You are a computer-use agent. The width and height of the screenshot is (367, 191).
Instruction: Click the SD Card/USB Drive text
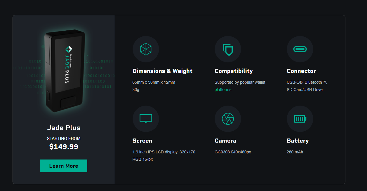point(305,90)
